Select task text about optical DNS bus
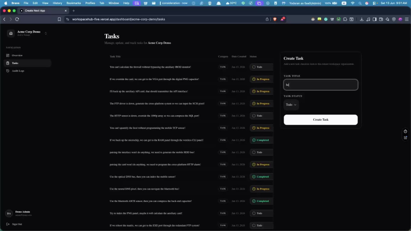Screen dimensions: 411x231 tap(143, 176)
